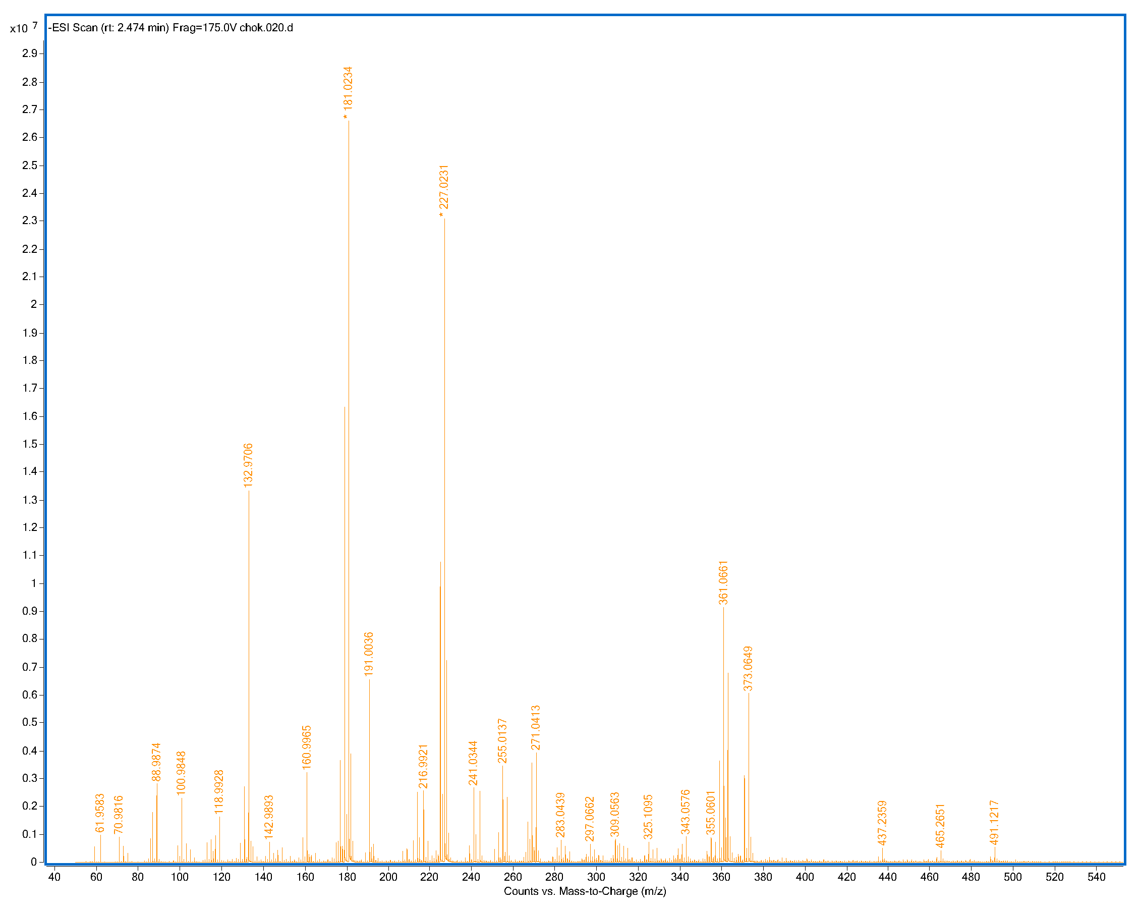Image resolution: width=1140 pixels, height=911 pixels.
Task: Select the 255.0137 peak label
Action: coord(502,740)
